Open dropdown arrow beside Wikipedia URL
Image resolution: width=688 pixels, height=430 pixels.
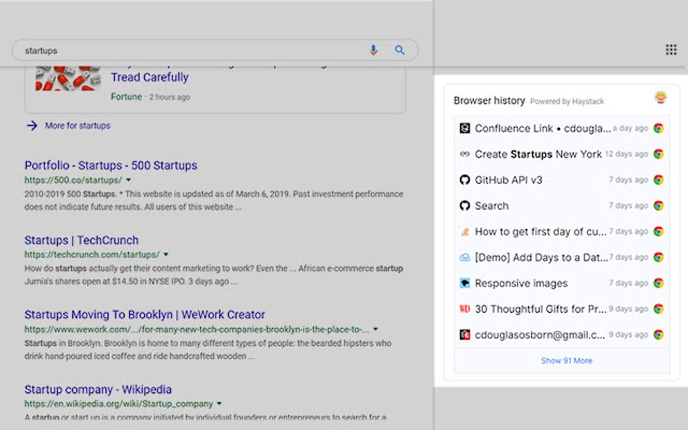coord(219,404)
